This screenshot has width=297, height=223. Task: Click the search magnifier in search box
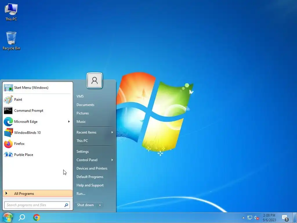[66, 205]
